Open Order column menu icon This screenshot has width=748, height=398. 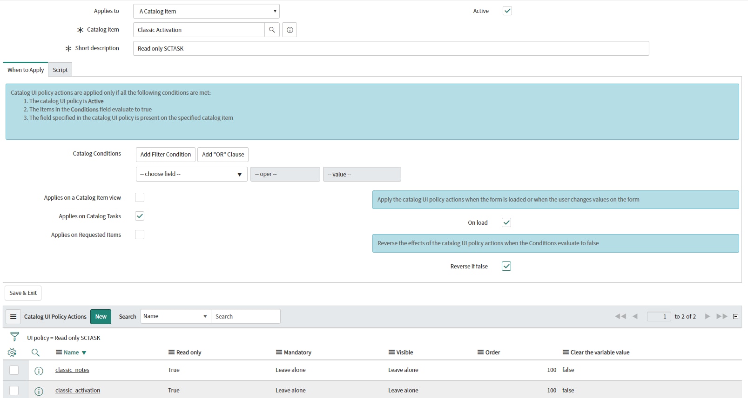[480, 352]
